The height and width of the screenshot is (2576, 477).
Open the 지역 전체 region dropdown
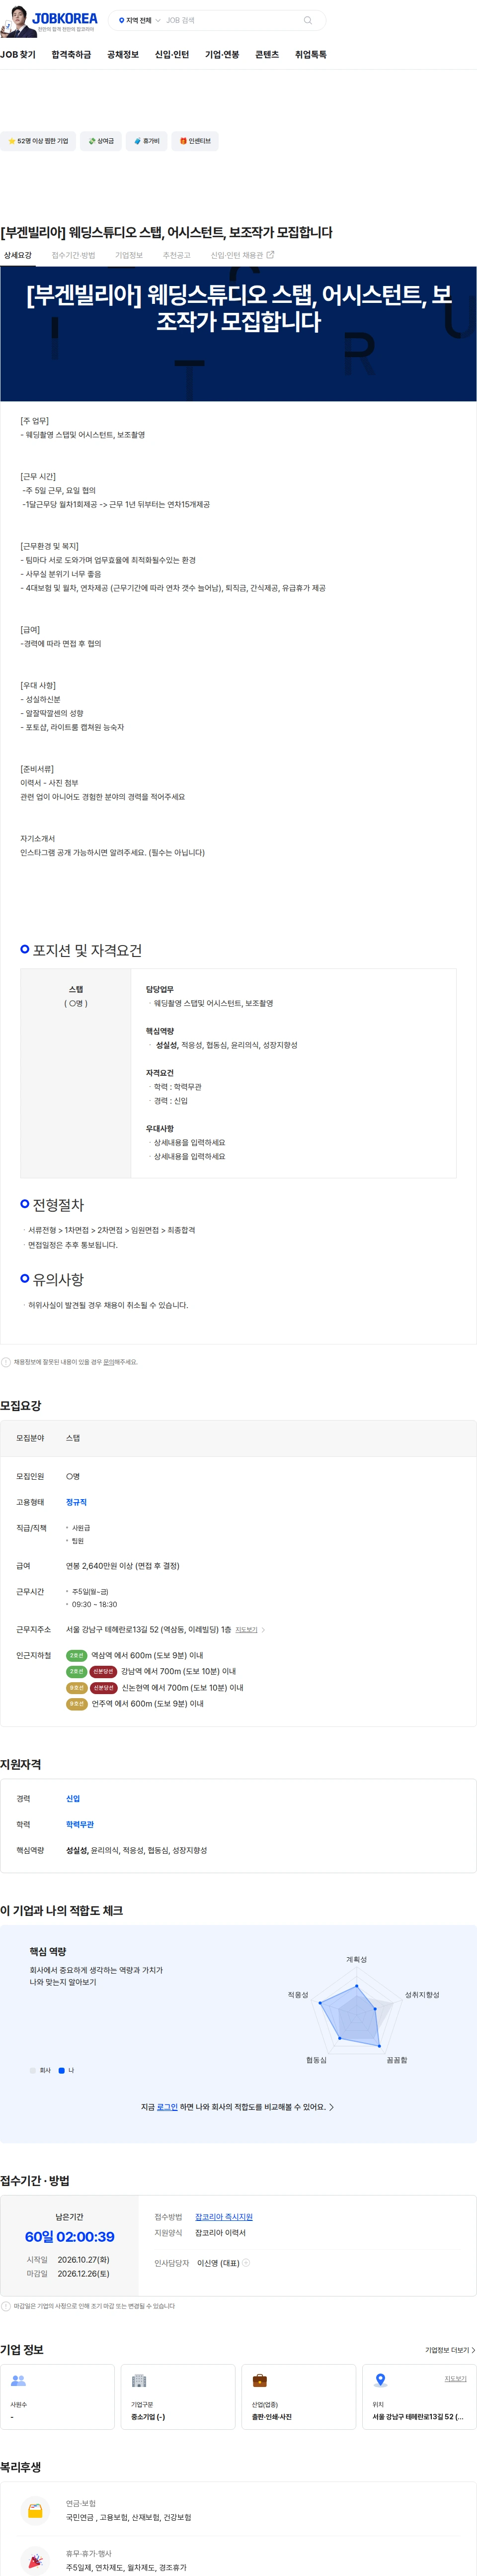pyautogui.click(x=139, y=20)
